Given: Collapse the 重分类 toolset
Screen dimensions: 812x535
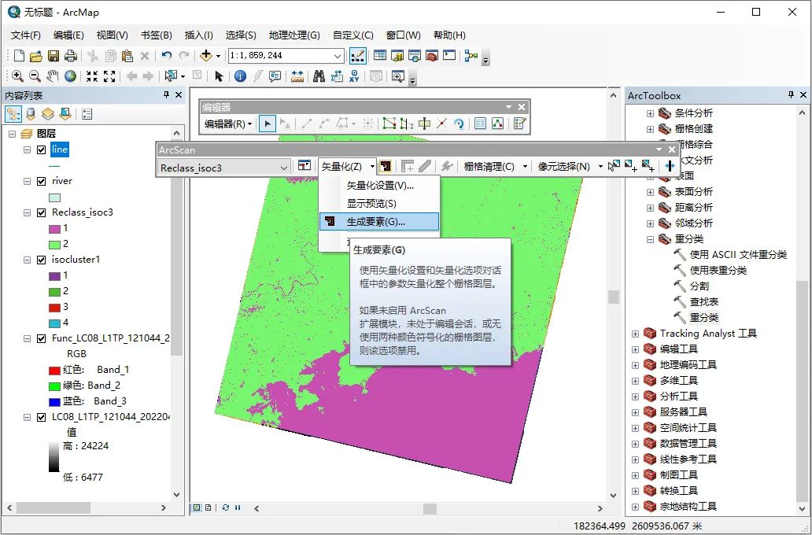Looking at the screenshot, I should tap(651, 239).
